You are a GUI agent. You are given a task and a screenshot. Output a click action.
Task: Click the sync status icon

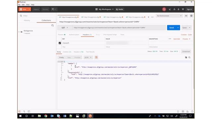point(164,9)
